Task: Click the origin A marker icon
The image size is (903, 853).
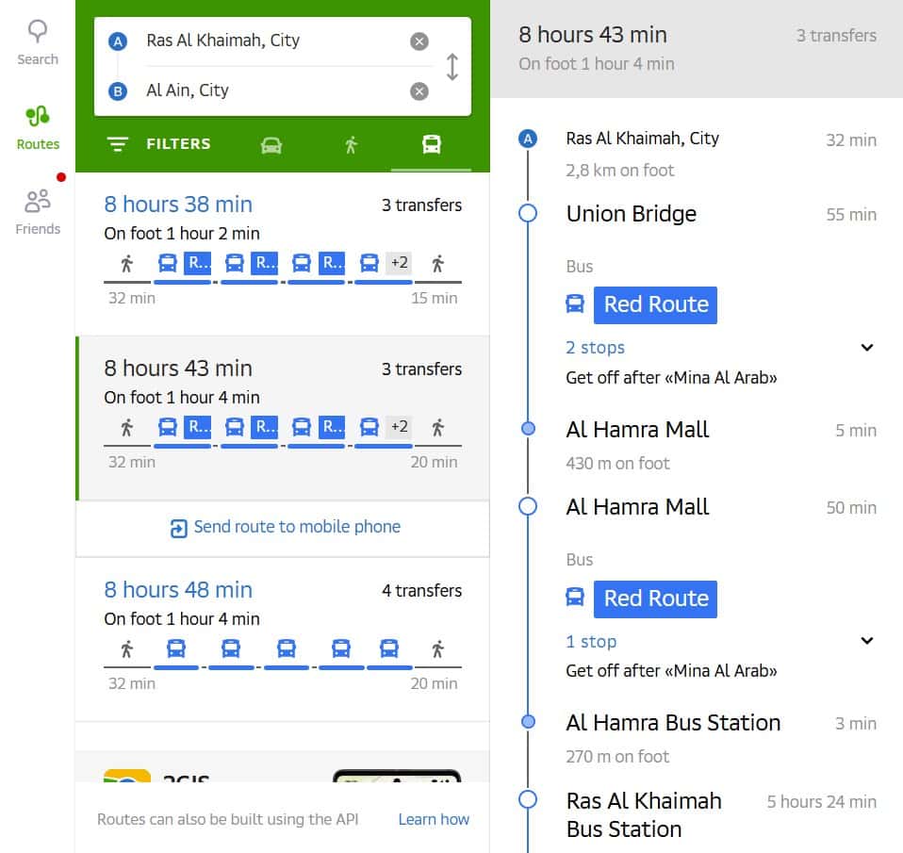Action: [118, 41]
